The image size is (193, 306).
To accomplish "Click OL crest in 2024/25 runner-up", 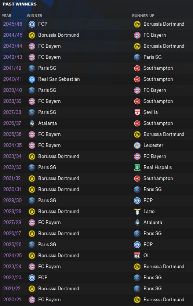I will [x=137, y=256].
